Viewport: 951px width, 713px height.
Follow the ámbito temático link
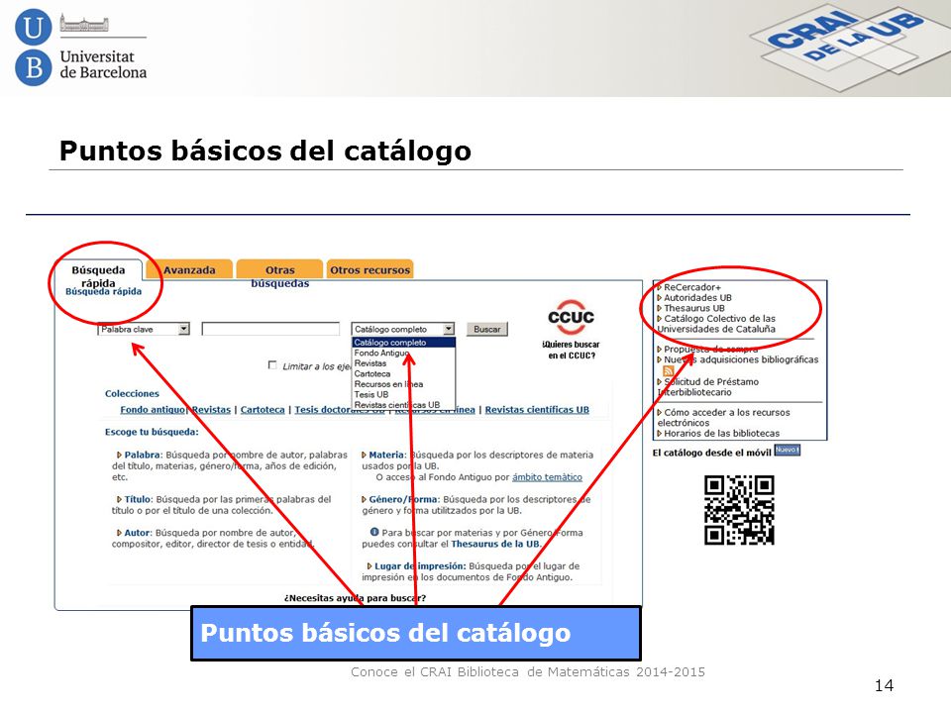tap(547, 477)
